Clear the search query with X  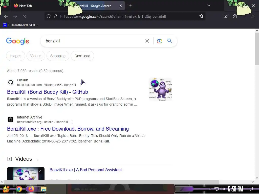coord(147,41)
